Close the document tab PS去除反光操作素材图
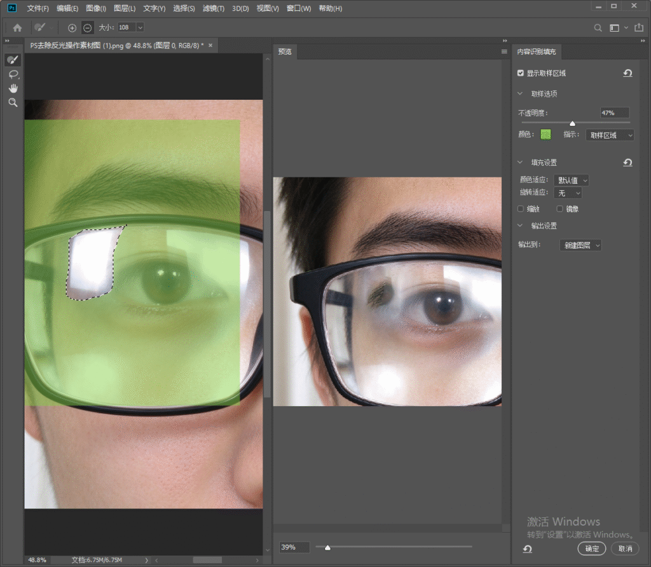This screenshot has width=651, height=567. point(210,45)
